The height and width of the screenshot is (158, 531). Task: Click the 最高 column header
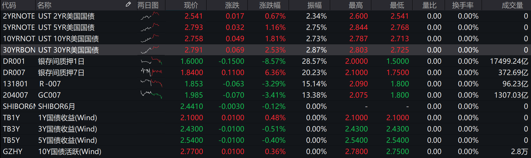pos(356,5)
